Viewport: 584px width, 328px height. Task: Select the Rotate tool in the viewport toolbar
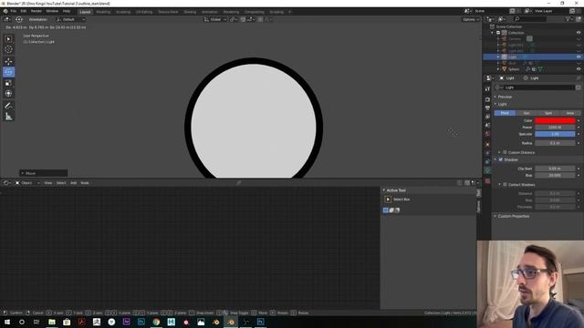[x=8, y=72]
